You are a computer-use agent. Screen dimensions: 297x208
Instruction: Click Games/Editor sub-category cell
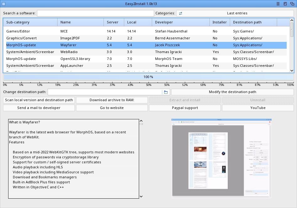(x=18, y=31)
